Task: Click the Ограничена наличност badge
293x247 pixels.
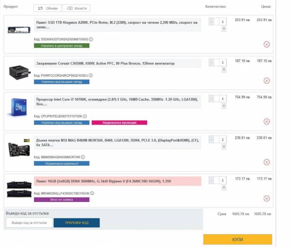Action: 62,164
